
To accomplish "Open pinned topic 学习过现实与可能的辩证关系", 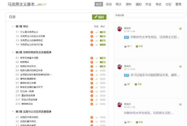I will point(155,75).
